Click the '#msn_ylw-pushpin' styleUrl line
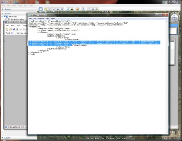The width and height of the screenshot is (182, 141). pos(59,30)
